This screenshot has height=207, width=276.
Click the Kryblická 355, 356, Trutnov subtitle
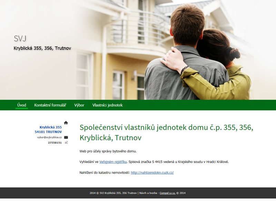coord(42,48)
